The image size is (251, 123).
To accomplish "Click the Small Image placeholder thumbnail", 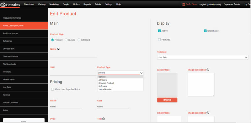I will coord(169,120).
